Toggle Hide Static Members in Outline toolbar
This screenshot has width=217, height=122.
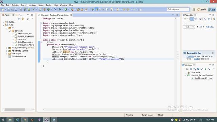[202, 69]
